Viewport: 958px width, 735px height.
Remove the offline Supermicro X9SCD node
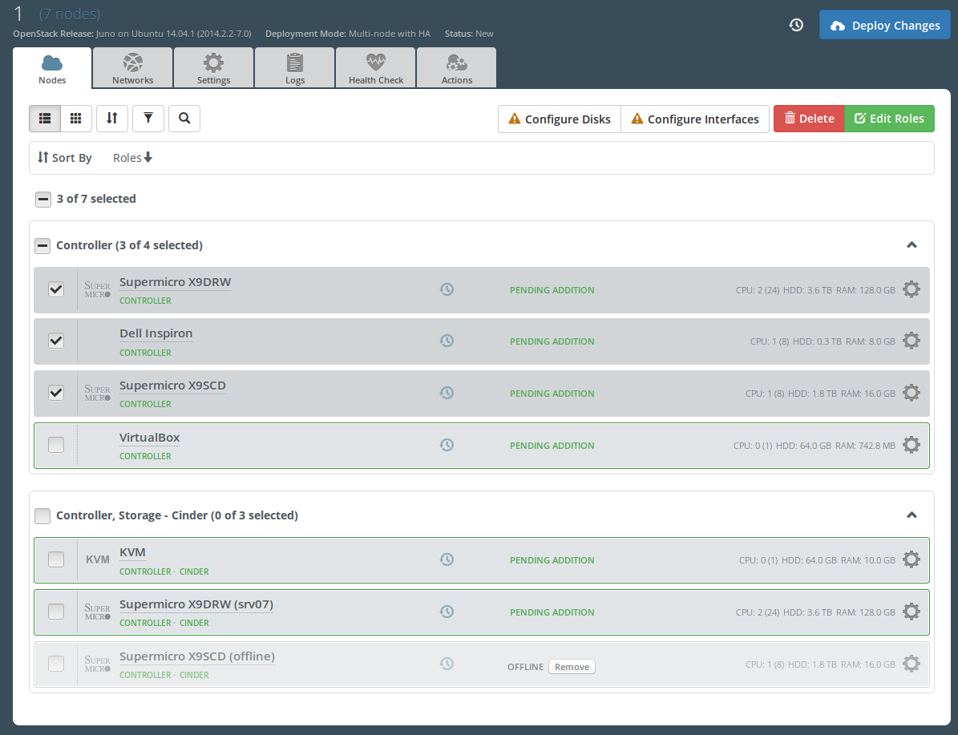pos(572,667)
